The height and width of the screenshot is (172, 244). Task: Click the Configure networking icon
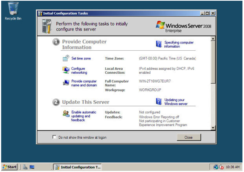[x=66, y=70]
